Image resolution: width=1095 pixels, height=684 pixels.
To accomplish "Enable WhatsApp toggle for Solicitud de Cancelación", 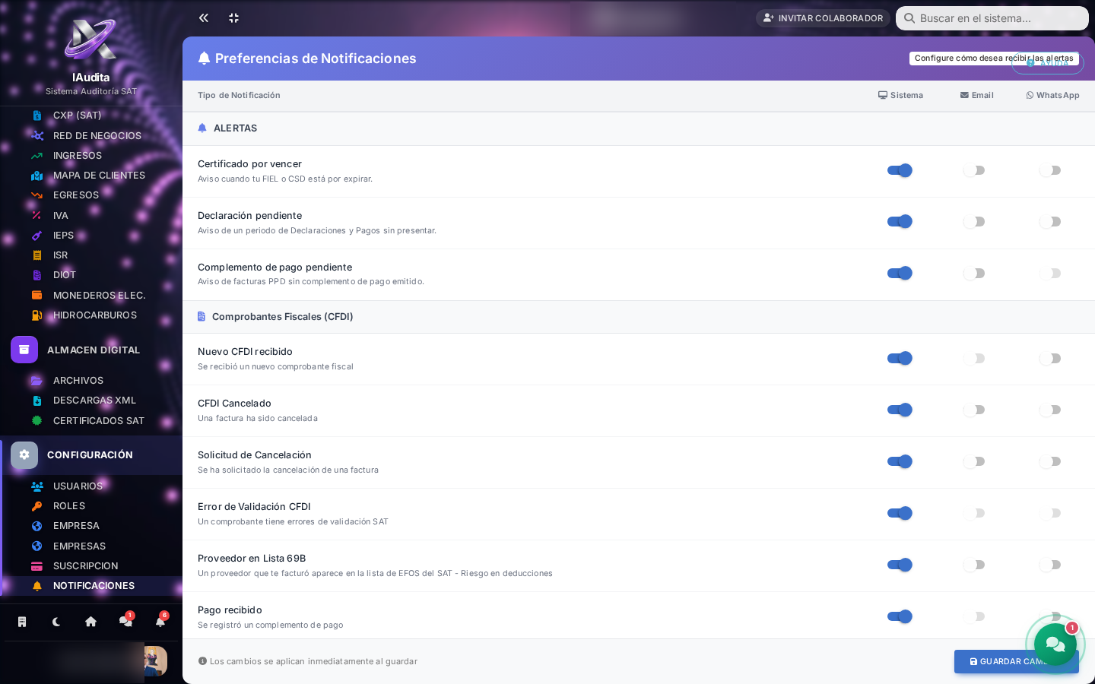I will (x=1050, y=461).
